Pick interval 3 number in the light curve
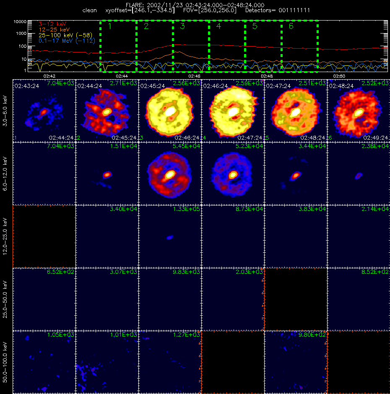This screenshot has width=390, height=394. tap(182, 26)
